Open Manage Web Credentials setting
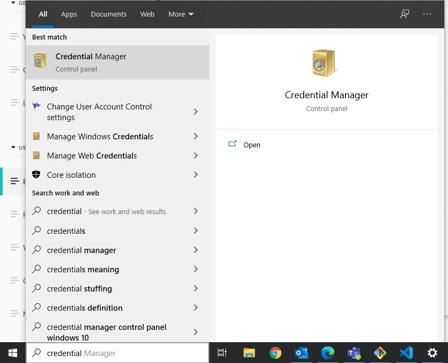448x363 pixels. pos(92,156)
